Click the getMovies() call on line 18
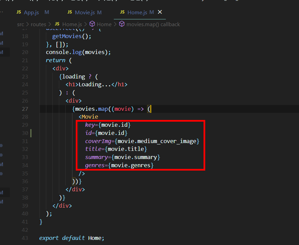 (72, 36)
